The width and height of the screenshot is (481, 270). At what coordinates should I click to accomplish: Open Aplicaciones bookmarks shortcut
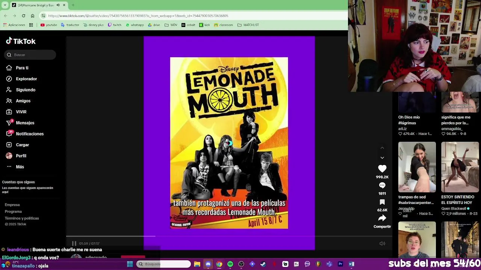pos(14,25)
